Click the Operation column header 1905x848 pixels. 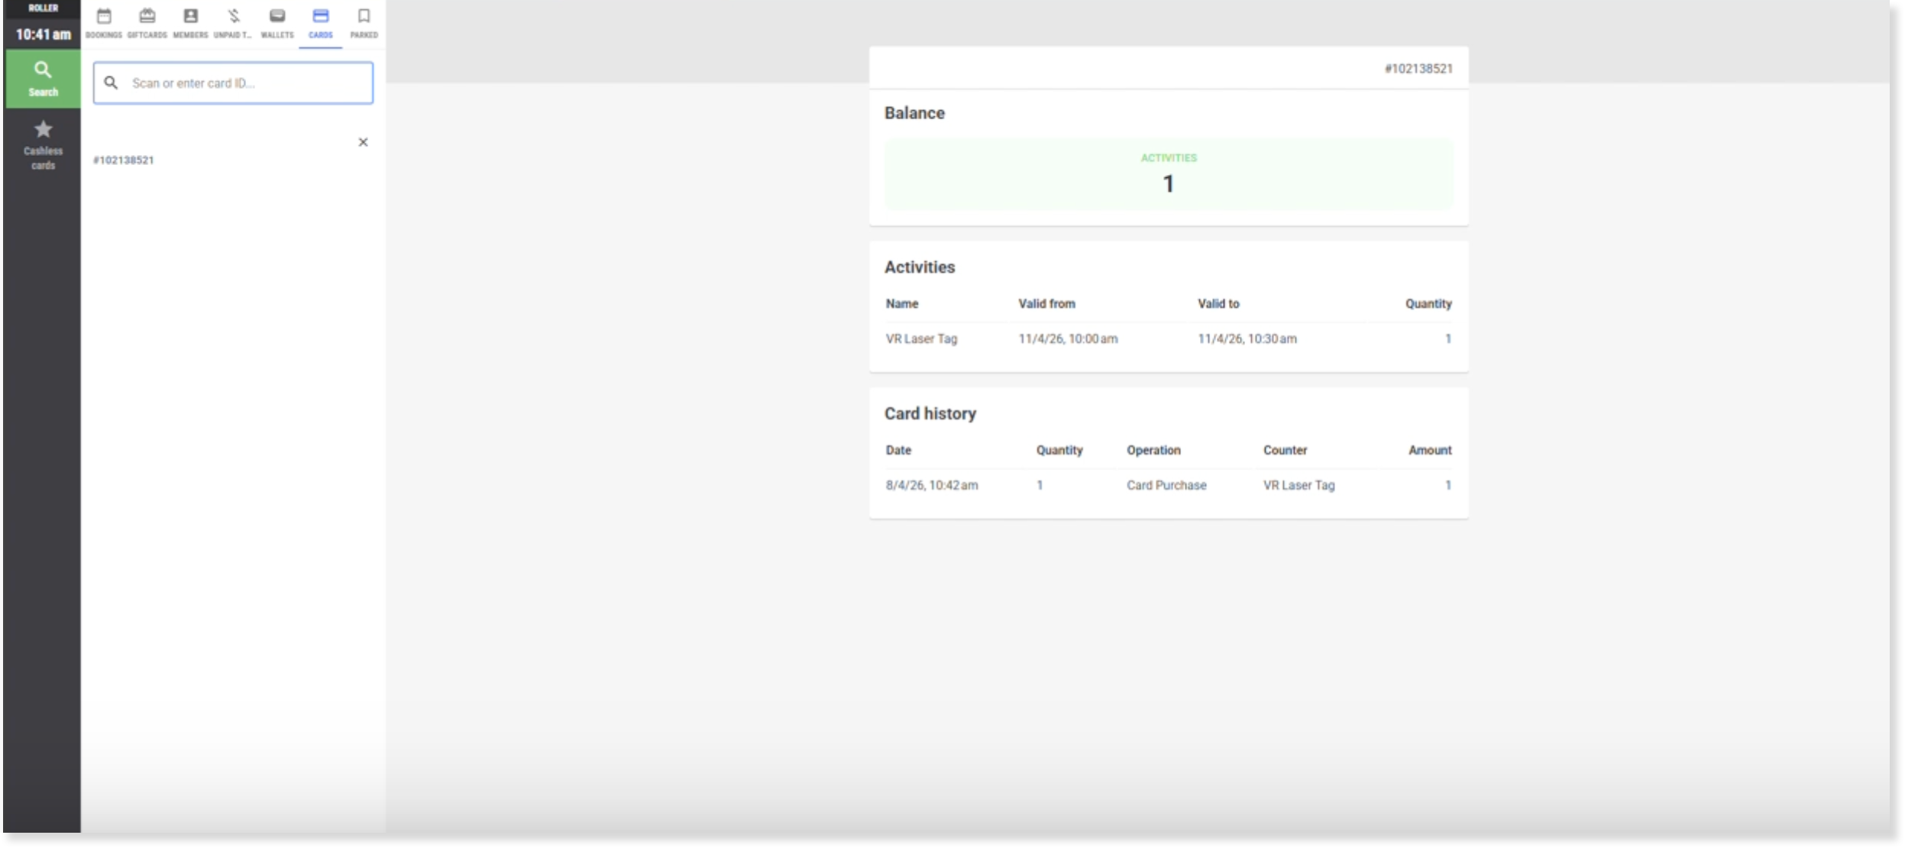1153,450
